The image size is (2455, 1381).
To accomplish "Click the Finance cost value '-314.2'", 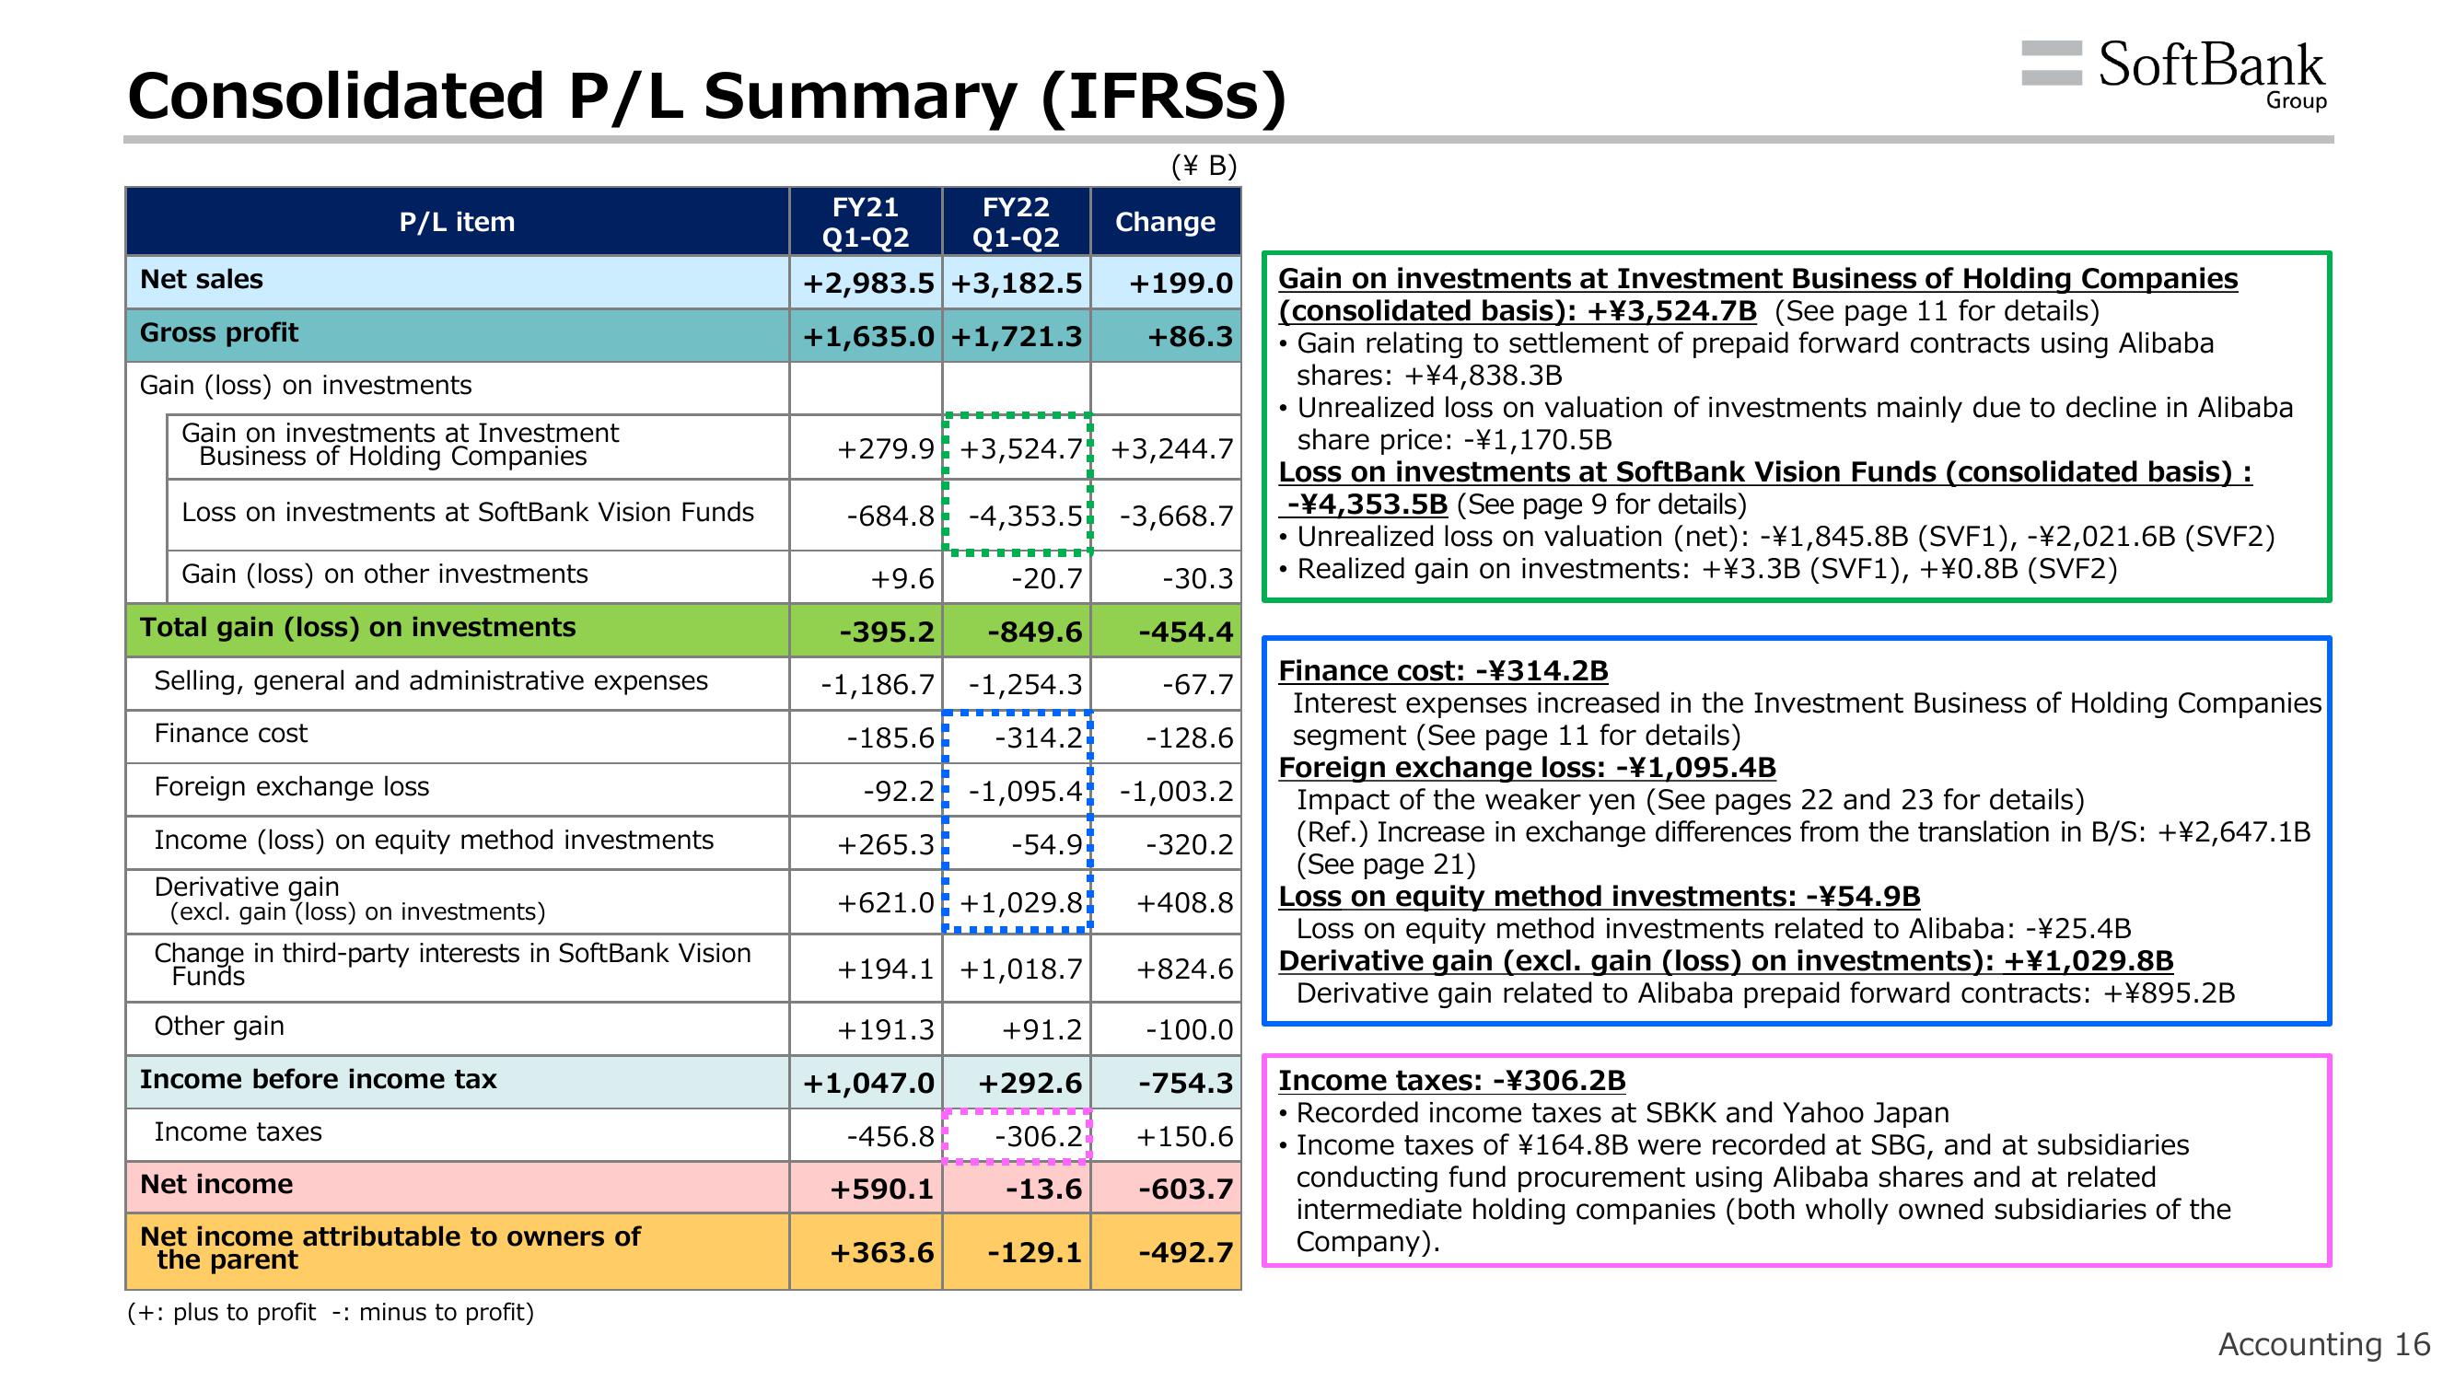I will [1038, 738].
